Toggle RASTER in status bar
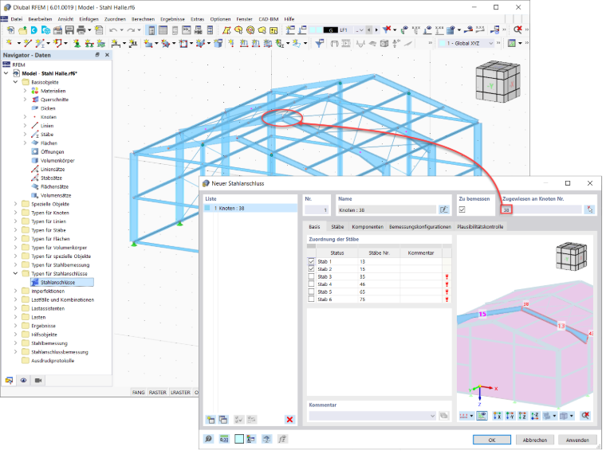The height and width of the screenshot is (454, 606). click(x=158, y=392)
